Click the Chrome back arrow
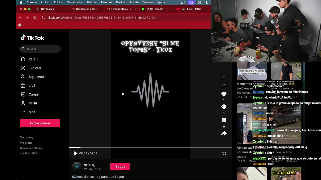 20,17
